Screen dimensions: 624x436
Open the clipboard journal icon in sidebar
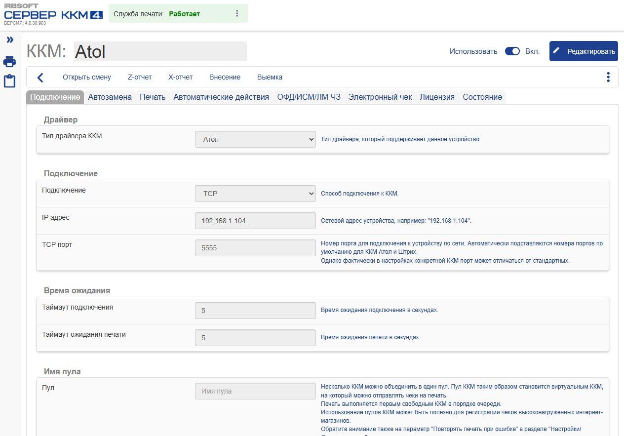(x=10, y=81)
